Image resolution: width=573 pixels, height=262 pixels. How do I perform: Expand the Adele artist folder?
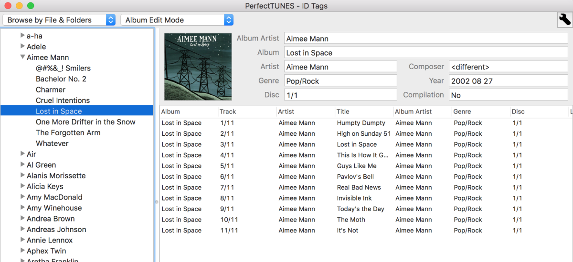pyautogui.click(x=22, y=46)
